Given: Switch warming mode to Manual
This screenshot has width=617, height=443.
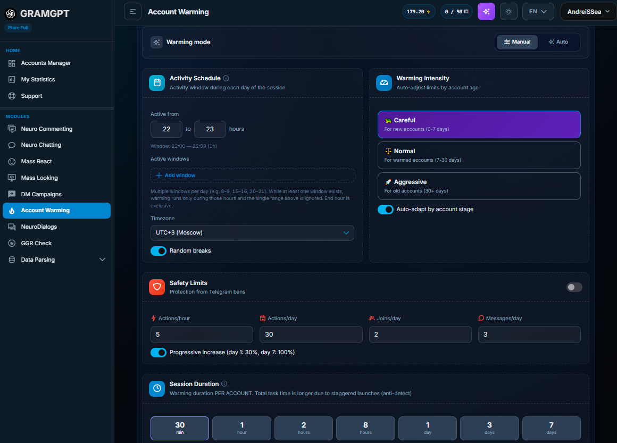Looking at the screenshot, I should 517,42.
